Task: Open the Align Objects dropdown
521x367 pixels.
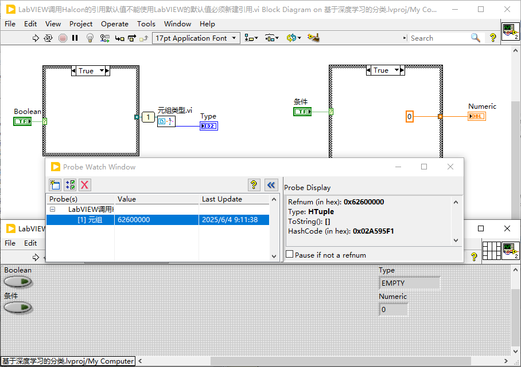Action: [x=251, y=38]
